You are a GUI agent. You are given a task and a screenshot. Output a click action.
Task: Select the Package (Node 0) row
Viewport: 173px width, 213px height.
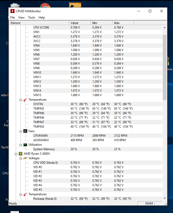click(98, 198)
